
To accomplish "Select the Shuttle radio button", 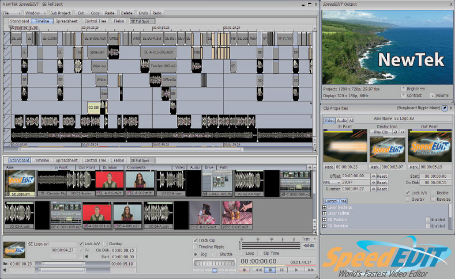I will [x=215, y=254].
